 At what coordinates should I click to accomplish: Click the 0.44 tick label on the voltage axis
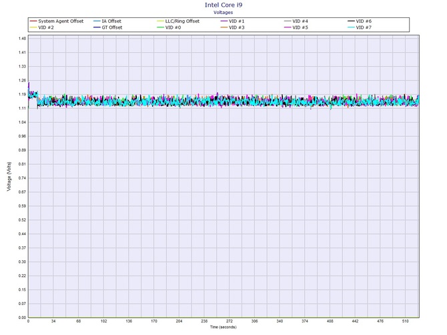23,234
